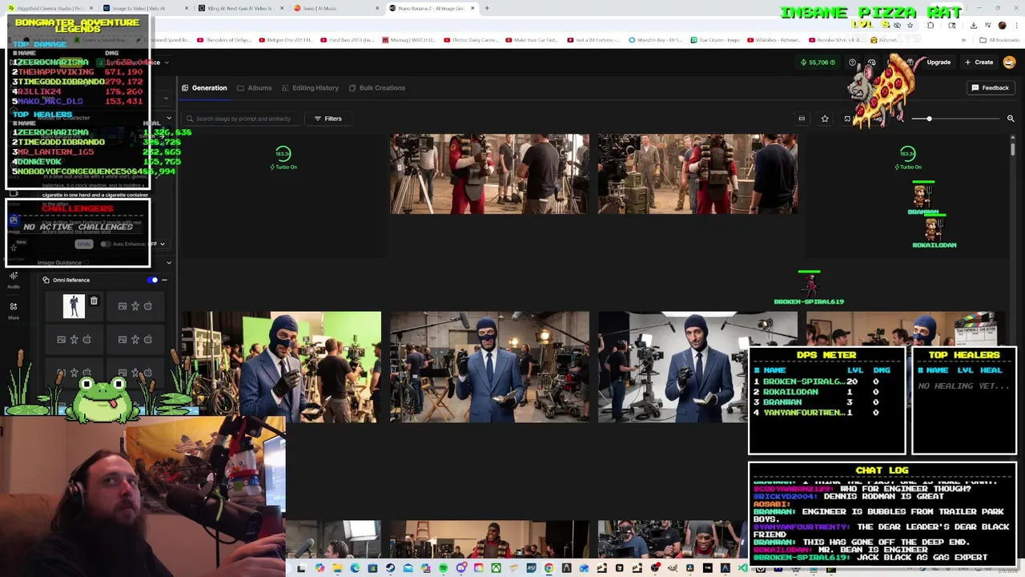The image size is (1025, 577).
Task: Expand the Auto Enhance dropdown arrow
Action: 163,244
